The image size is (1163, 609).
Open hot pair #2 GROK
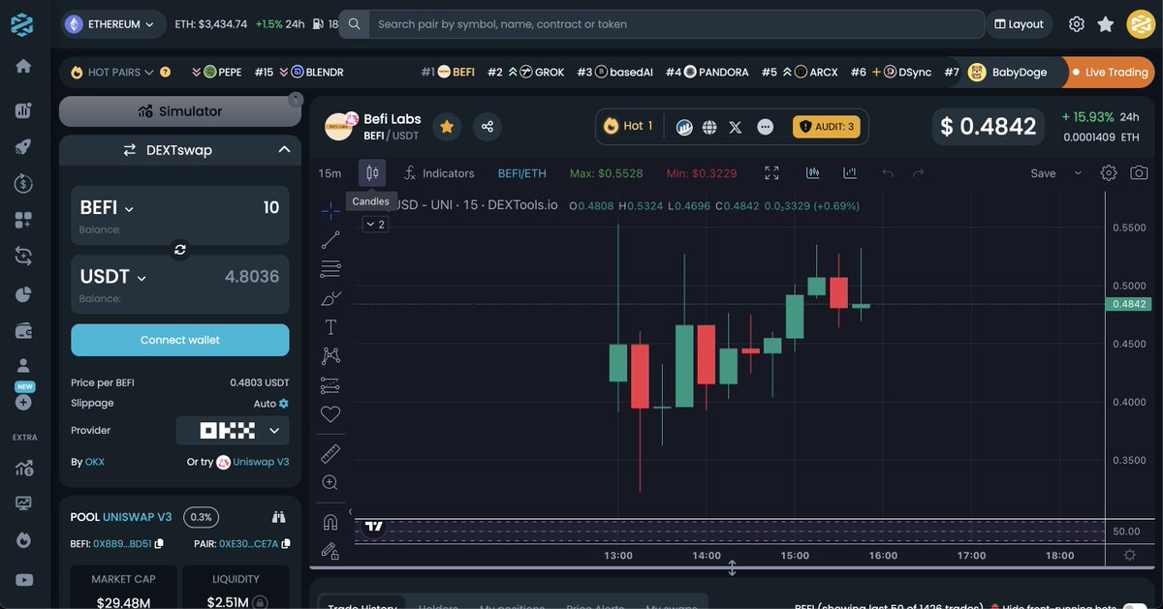(525, 72)
